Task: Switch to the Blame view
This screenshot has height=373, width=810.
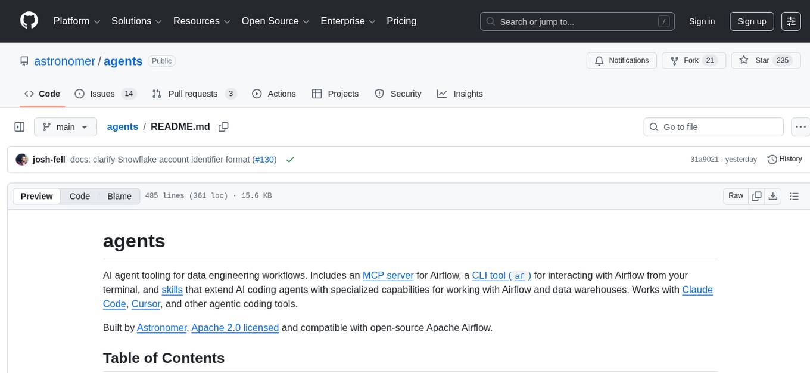Action: click(119, 196)
